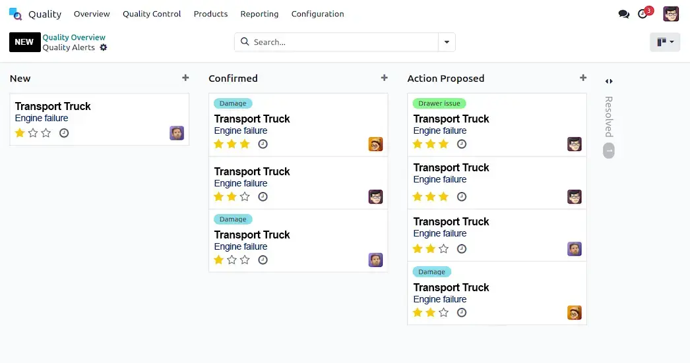Click the Quality app logo icon

click(15, 14)
